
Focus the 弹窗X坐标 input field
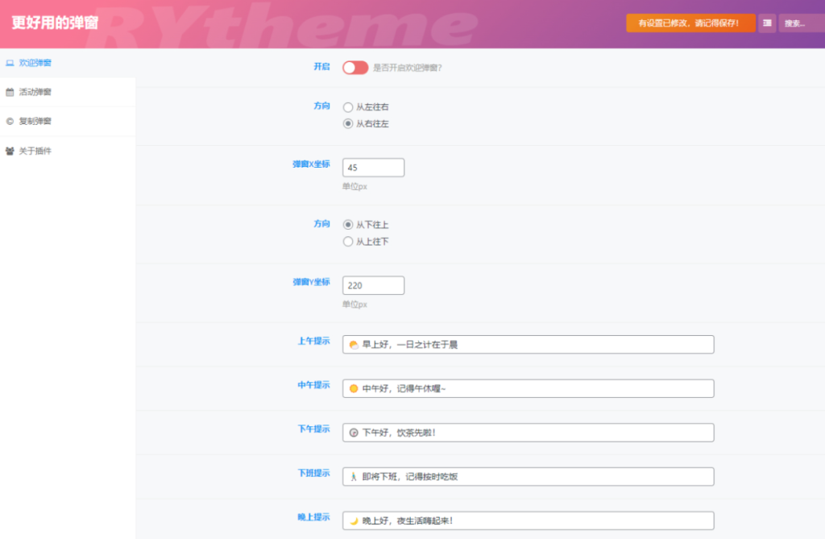[373, 168]
